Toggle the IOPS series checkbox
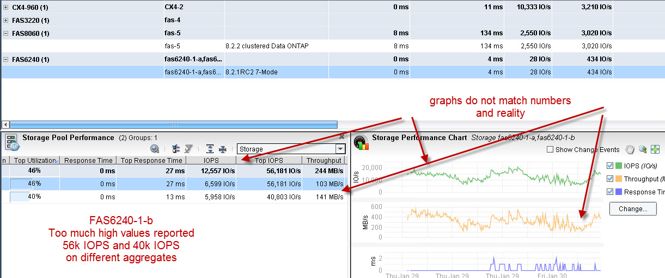The image size is (665, 278). [x=610, y=166]
